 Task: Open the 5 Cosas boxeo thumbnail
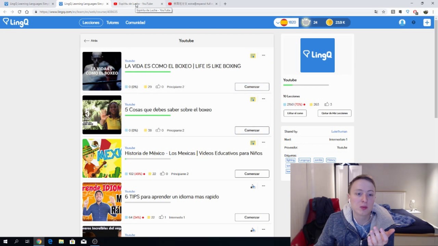102,115
